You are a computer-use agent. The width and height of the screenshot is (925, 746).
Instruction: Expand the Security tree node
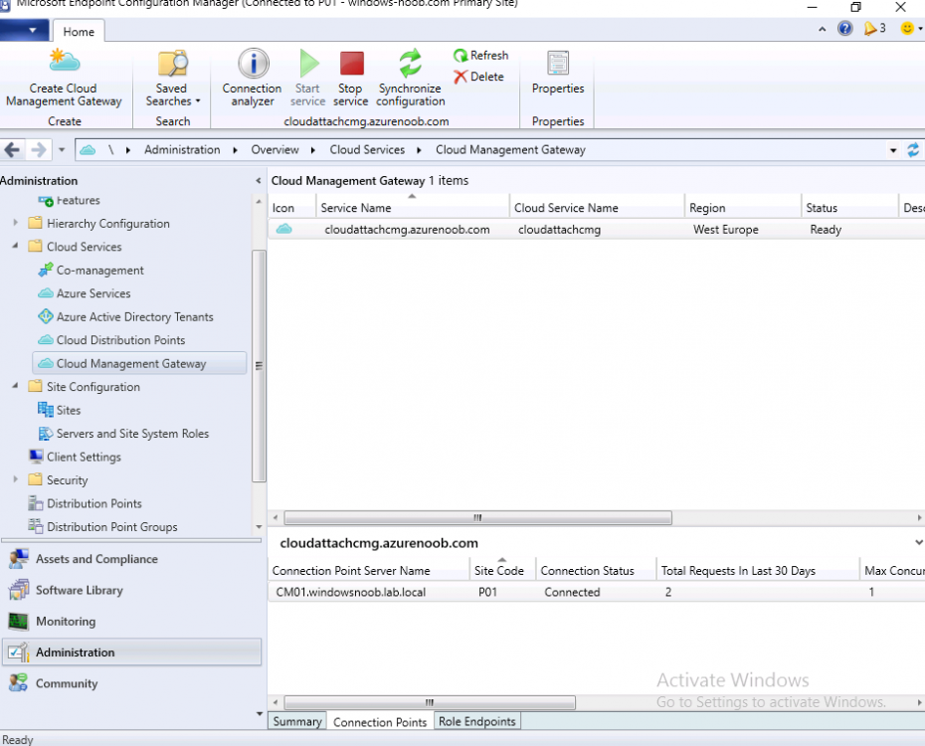click(x=15, y=479)
